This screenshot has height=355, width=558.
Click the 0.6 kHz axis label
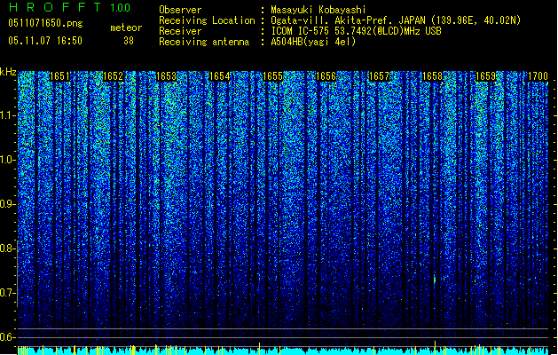pyautogui.click(x=7, y=337)
